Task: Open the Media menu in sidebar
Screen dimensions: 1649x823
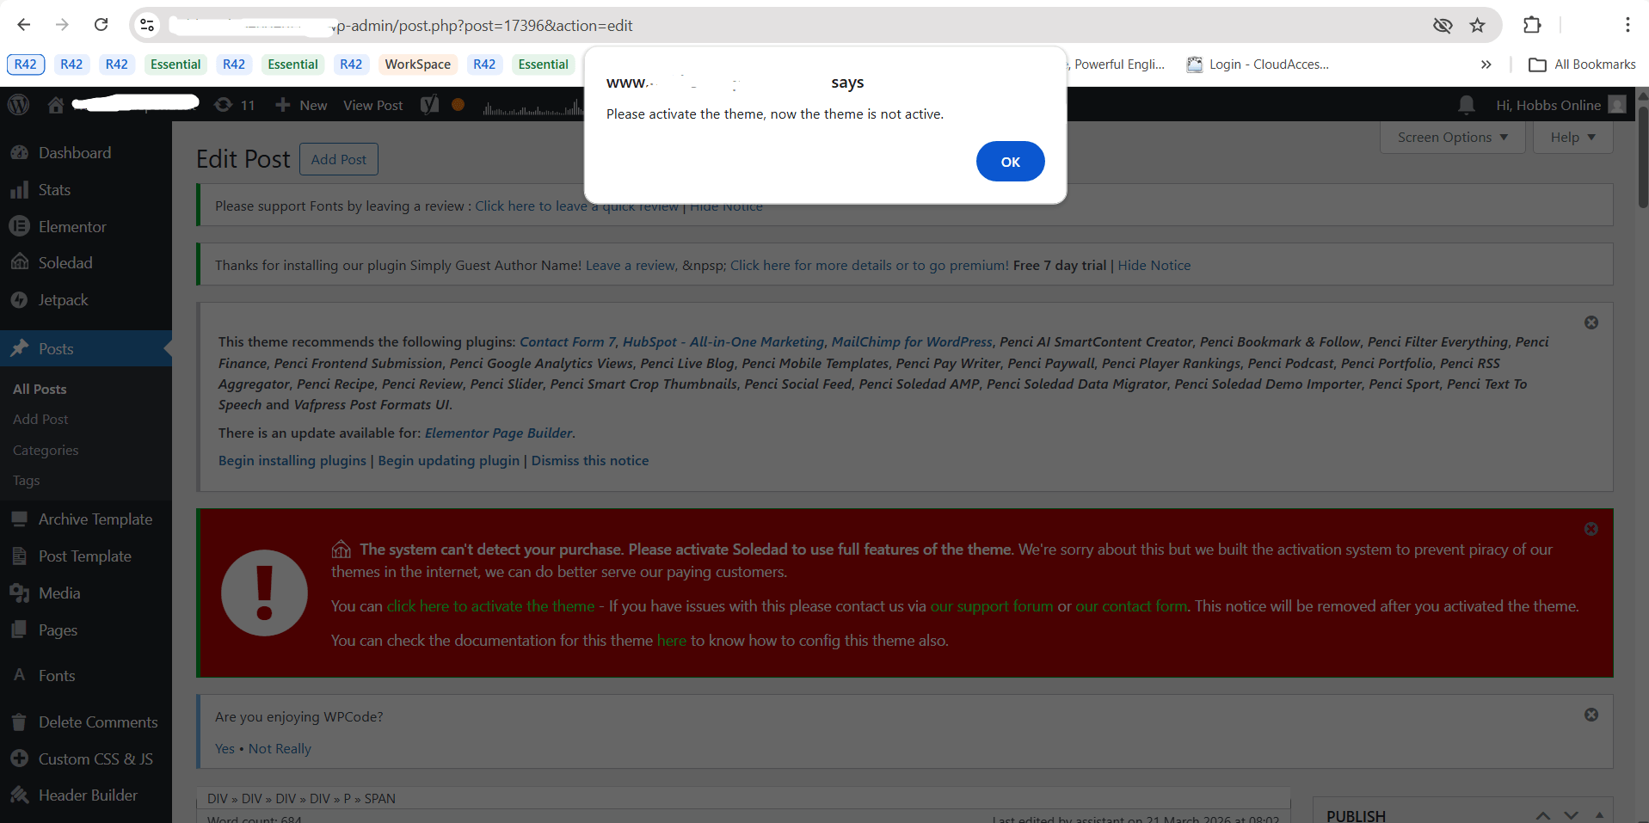Action: pos(59,593)
